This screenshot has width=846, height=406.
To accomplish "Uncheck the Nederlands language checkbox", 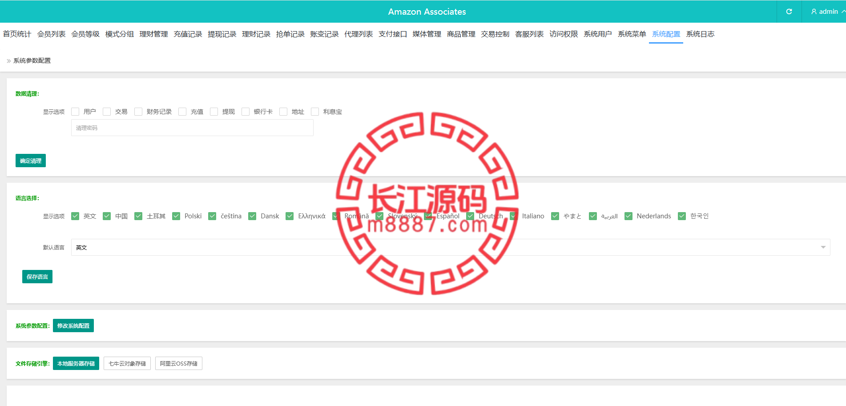I will tap(628, 216).
